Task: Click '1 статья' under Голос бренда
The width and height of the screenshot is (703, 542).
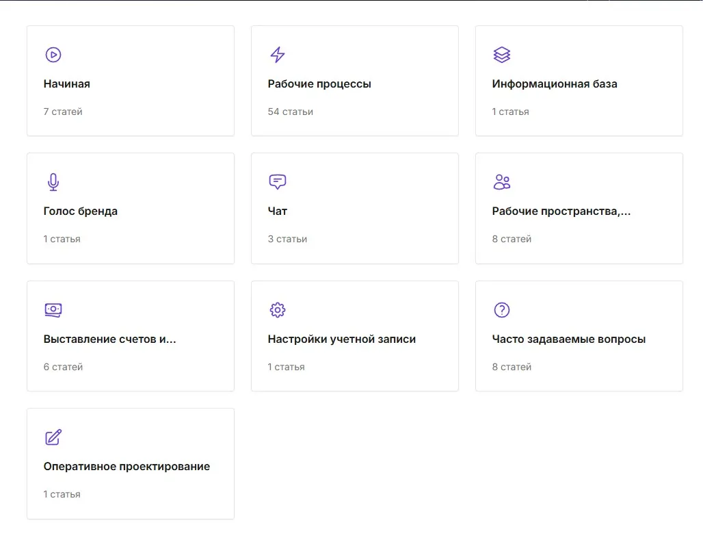Action: [62, 239]
